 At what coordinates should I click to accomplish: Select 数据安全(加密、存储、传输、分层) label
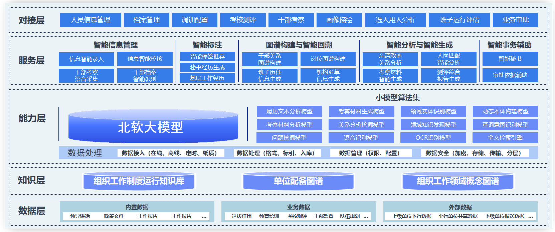475,153
